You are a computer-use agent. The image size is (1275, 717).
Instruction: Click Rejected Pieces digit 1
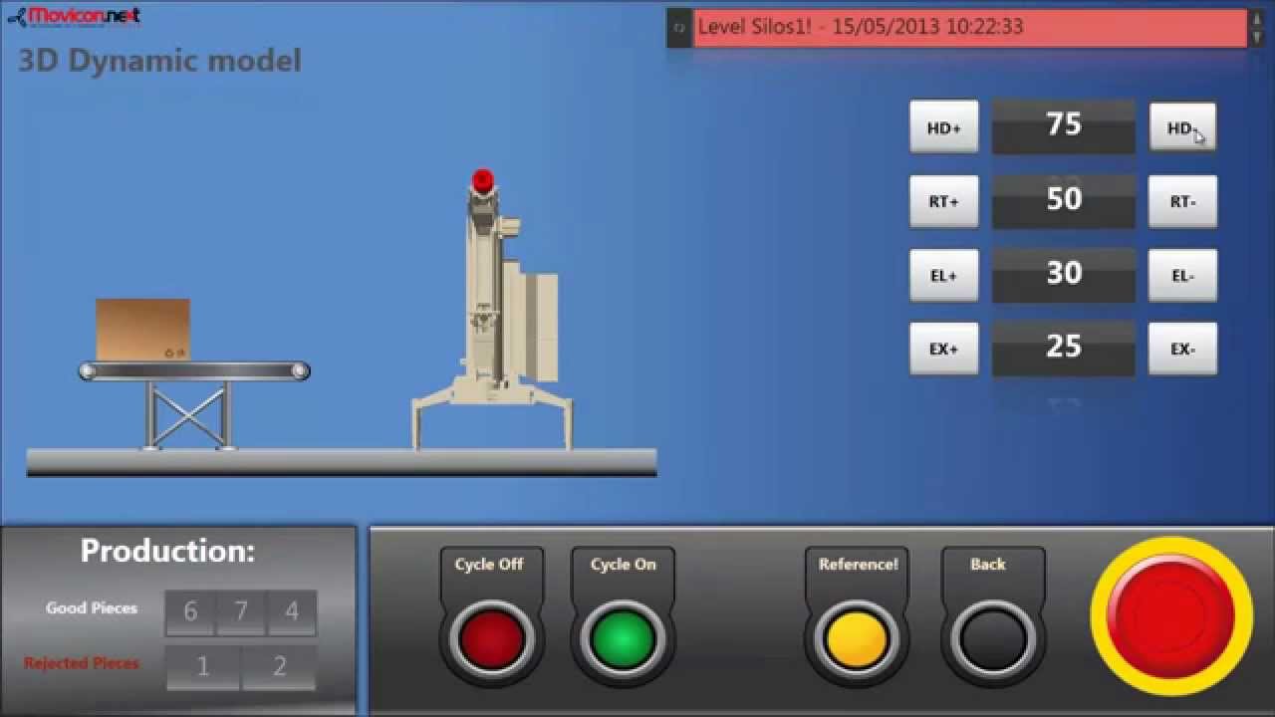pyautogui.click(x=203, y=667)
